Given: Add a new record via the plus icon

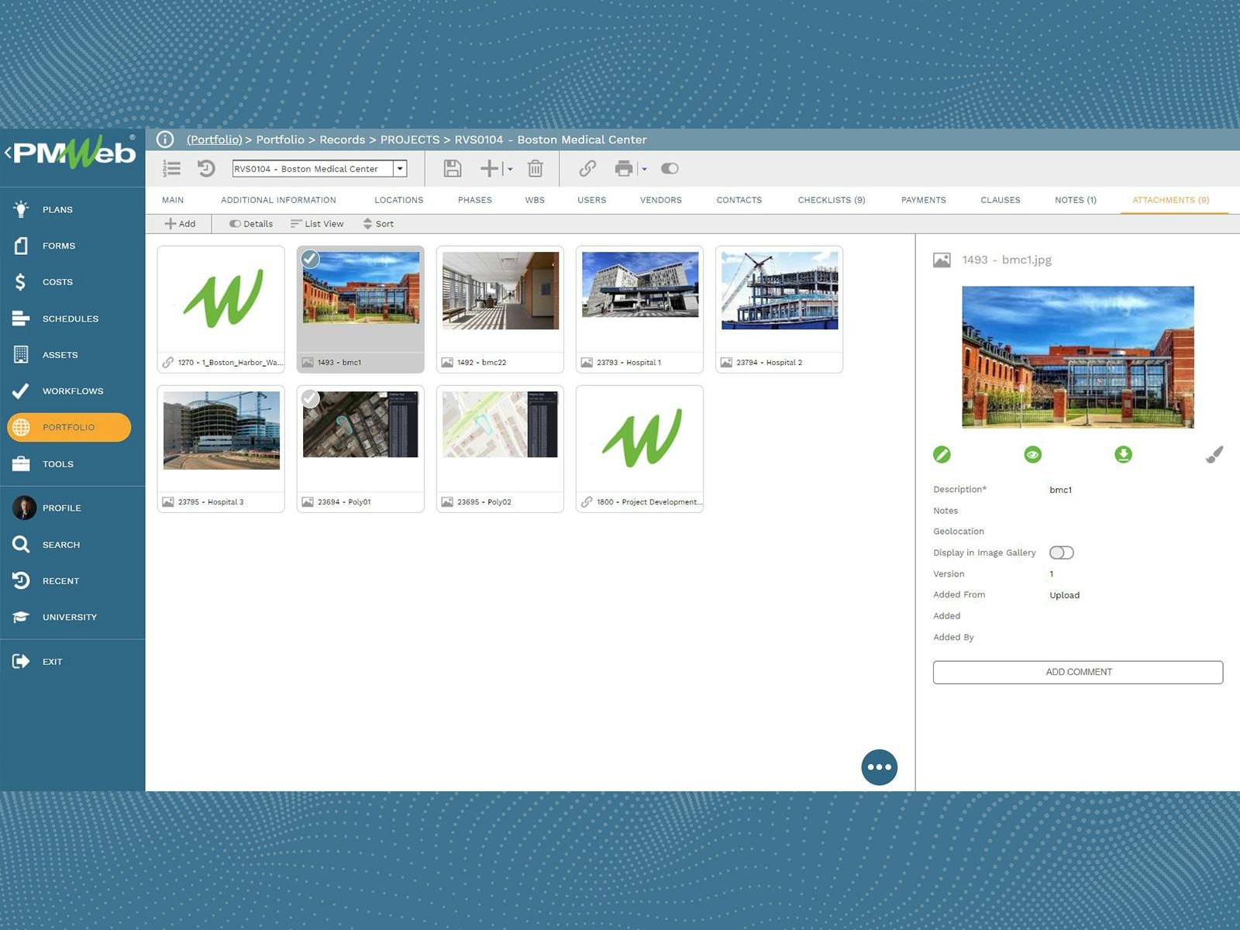Looking at the screenshot, I should click(x=490, y=168).
